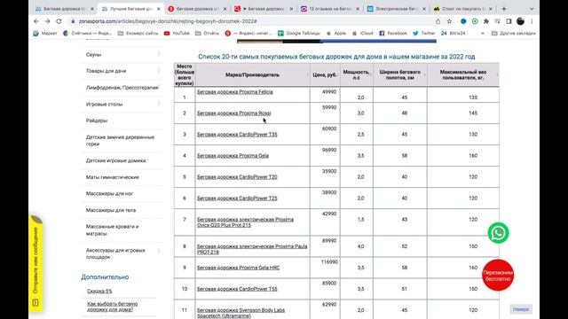Reload the current page
Image resolution: width=568 pixels, height=319 pixels.
[x=59, y=21]
